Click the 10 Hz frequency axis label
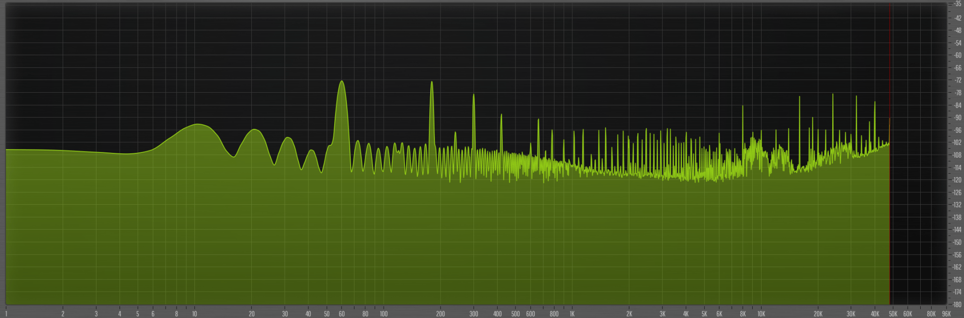 194,314
